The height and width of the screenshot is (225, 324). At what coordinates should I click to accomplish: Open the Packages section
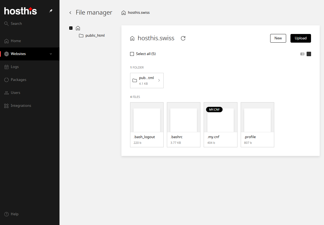point(18,80)
